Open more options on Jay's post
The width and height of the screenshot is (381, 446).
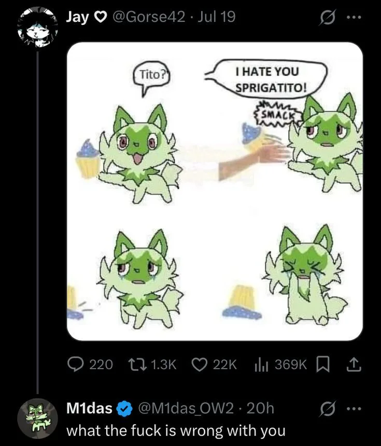(x=354, y=17)
